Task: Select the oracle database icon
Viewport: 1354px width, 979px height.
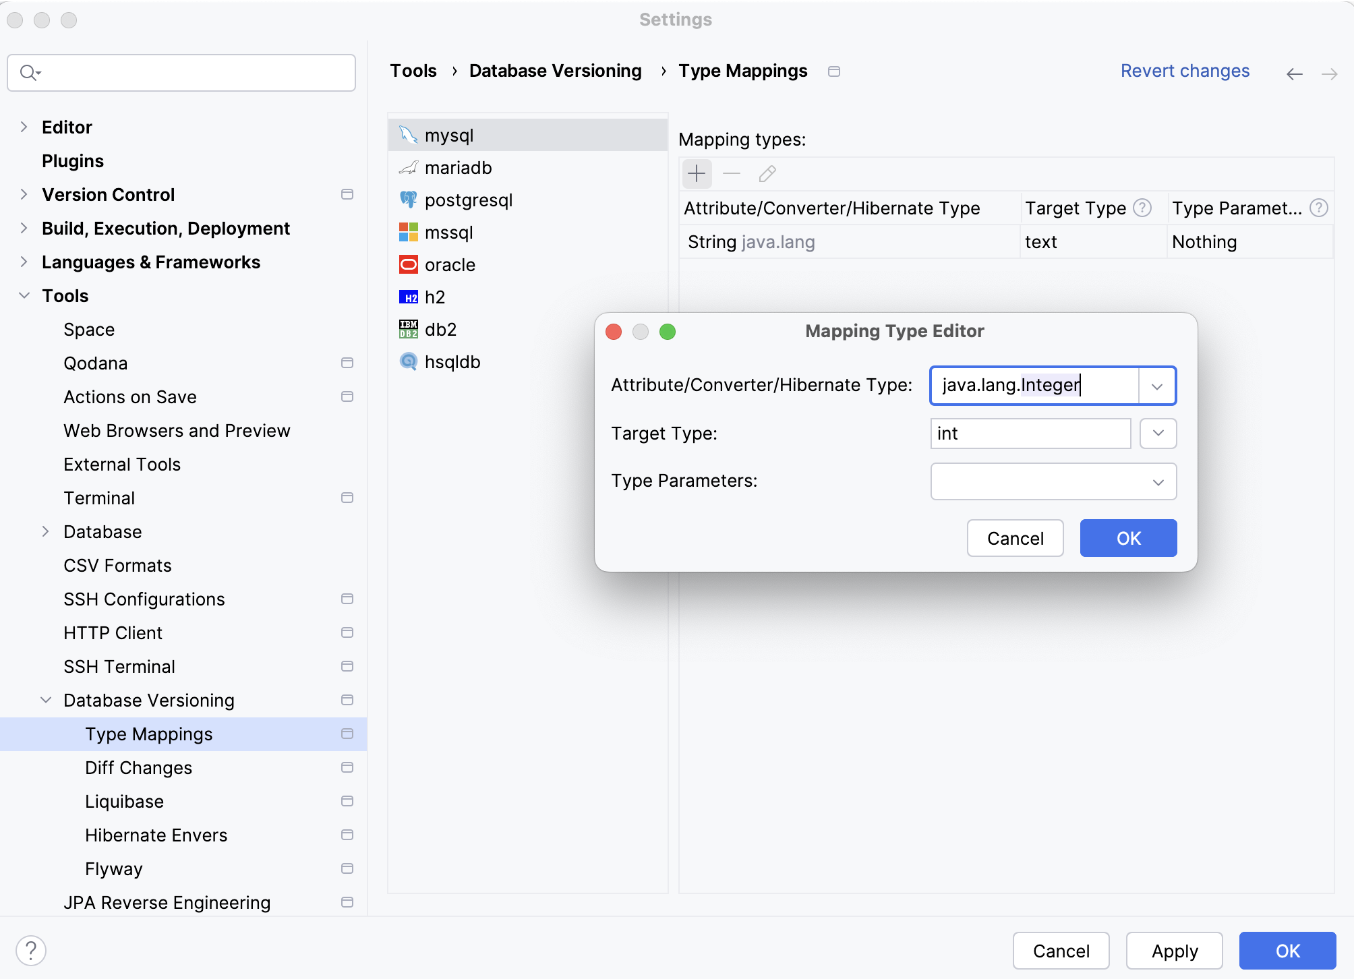Action: (x=409, y=264)
